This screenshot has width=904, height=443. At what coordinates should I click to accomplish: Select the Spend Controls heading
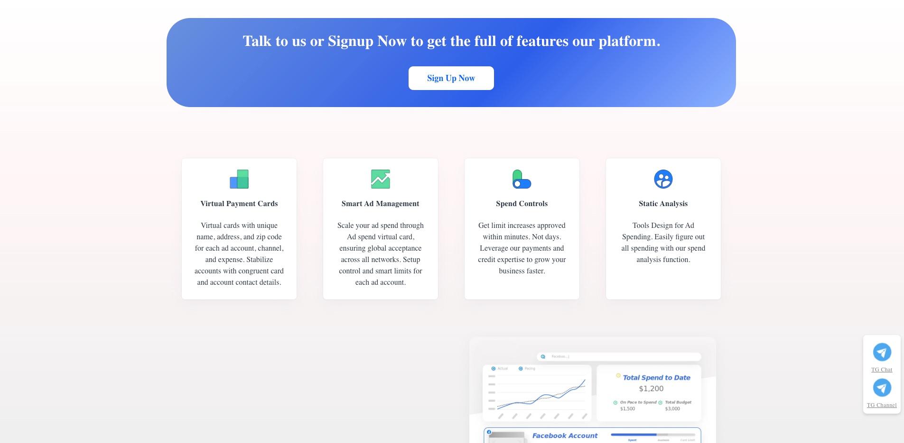[522, 204]
